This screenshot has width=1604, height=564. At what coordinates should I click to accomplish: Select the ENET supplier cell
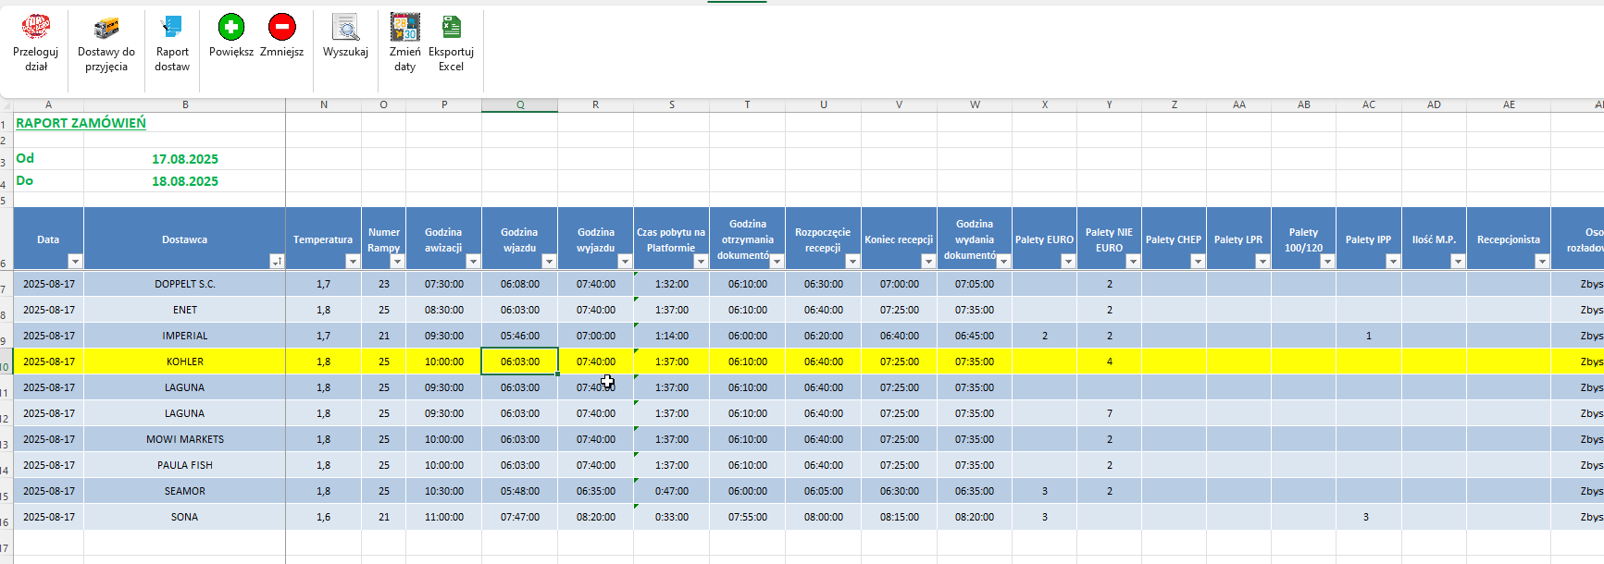185,310
